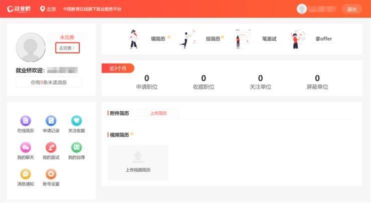View 申请职位 count
371x203 pixels.
click(147, 82)
